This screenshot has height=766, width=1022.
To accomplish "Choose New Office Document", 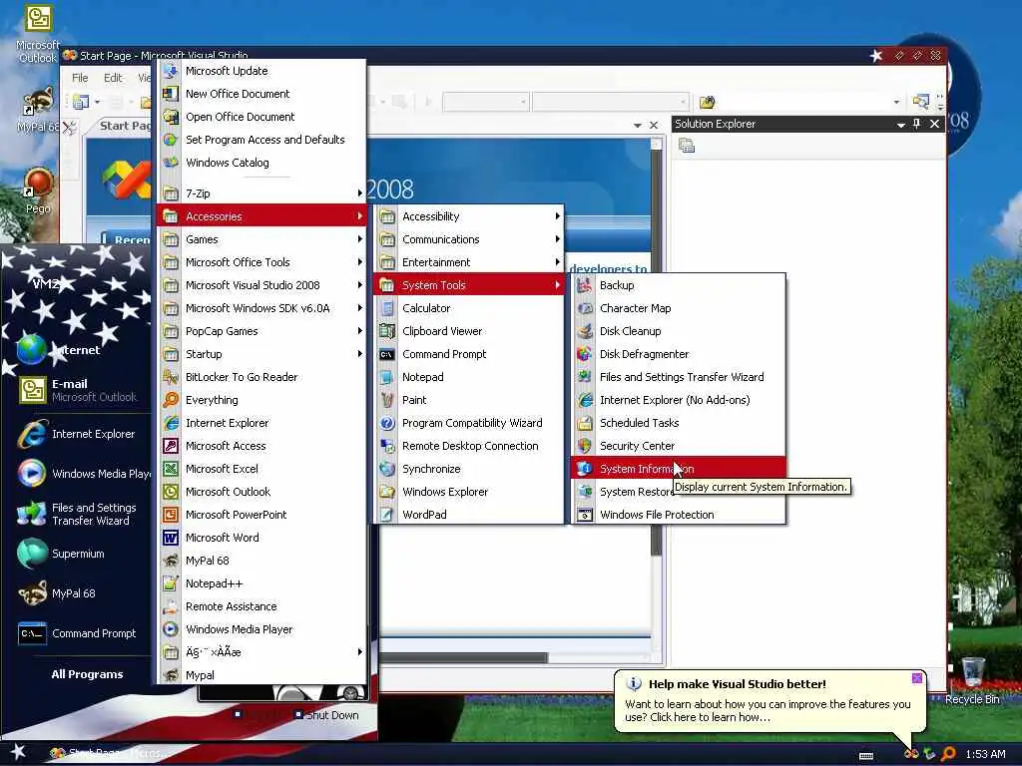I will click(260, 94).
